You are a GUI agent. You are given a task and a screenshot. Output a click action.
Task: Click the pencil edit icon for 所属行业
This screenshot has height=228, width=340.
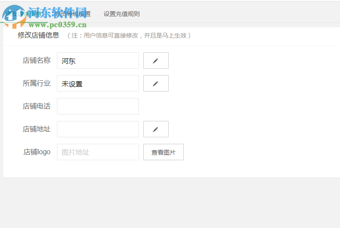point(156,83)
